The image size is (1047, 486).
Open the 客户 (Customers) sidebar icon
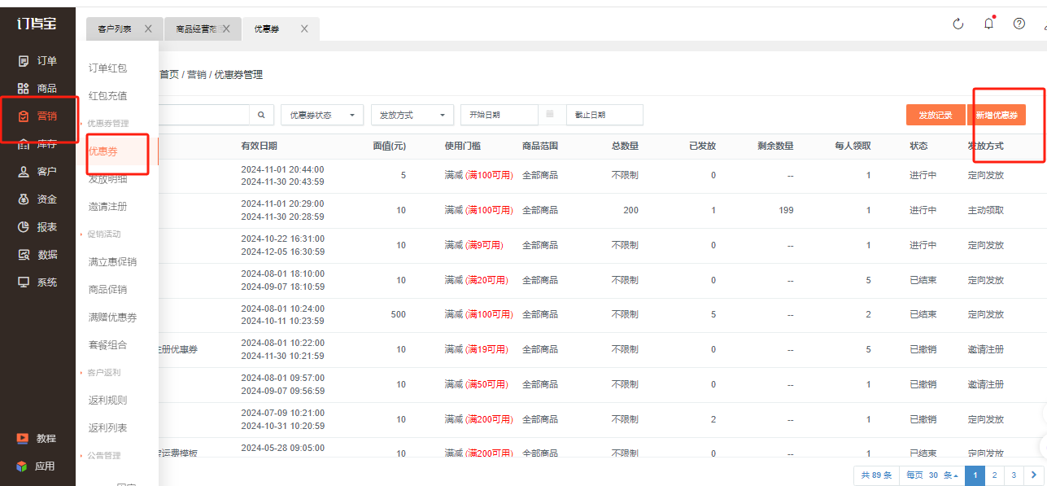pyautogui.click(x=24, y=172)
